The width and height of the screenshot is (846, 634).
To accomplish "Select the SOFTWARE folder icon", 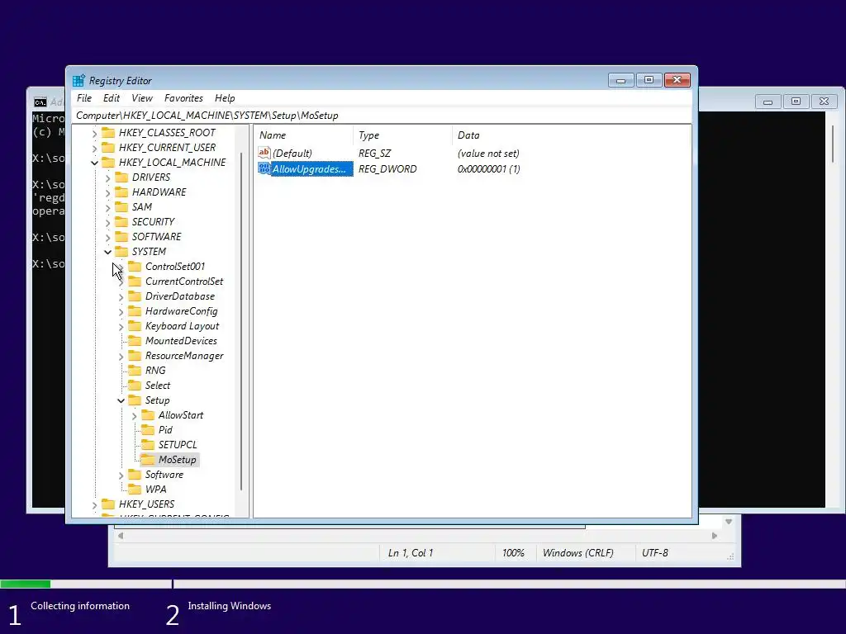I will tap(121, 237).
